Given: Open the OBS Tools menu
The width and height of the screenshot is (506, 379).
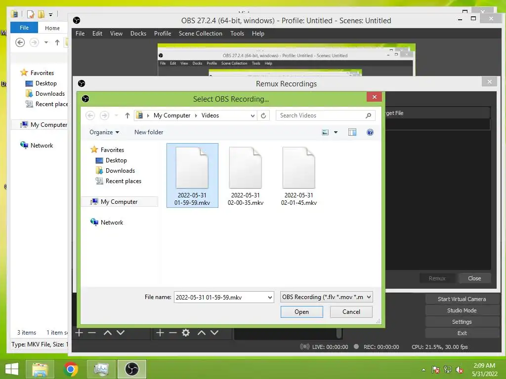Looking at the screenshot, I should click(237, 34).
